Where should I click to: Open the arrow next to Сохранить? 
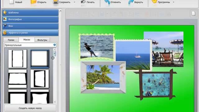coord(75,2)
